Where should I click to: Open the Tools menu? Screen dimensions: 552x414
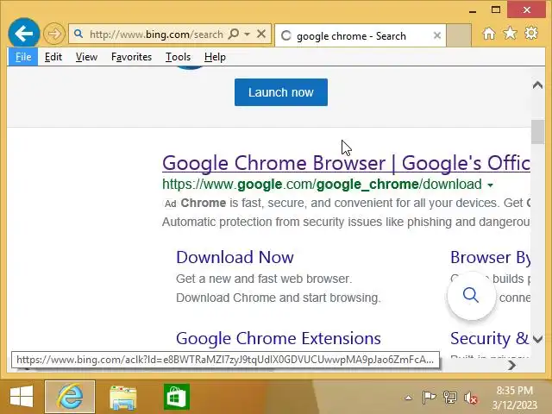point(179,57)
